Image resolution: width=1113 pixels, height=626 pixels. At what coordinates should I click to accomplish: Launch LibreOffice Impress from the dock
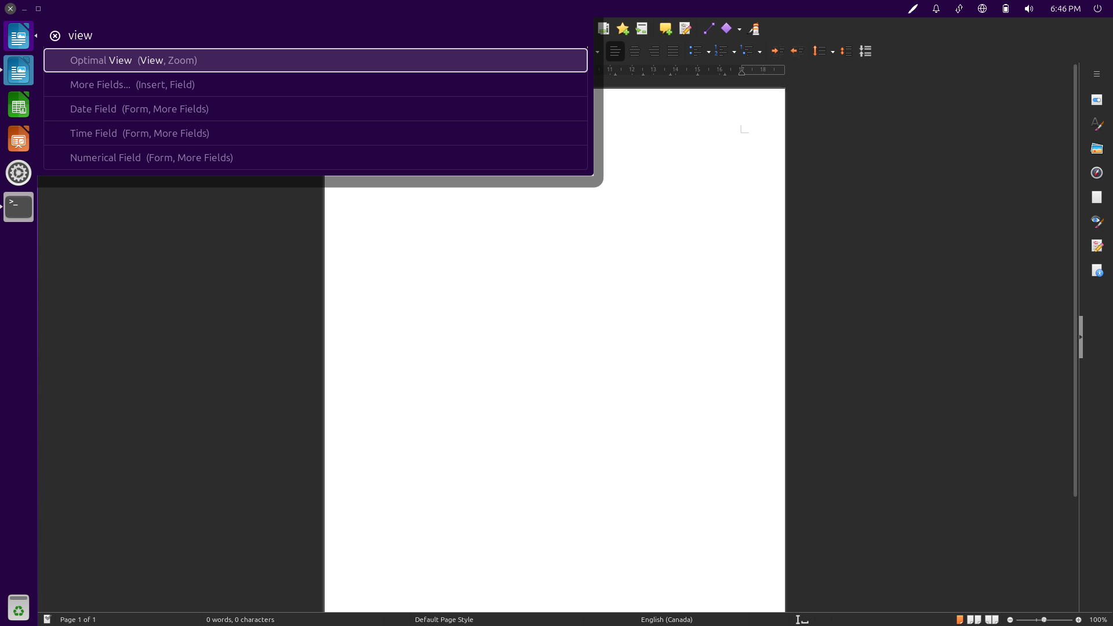19,139
